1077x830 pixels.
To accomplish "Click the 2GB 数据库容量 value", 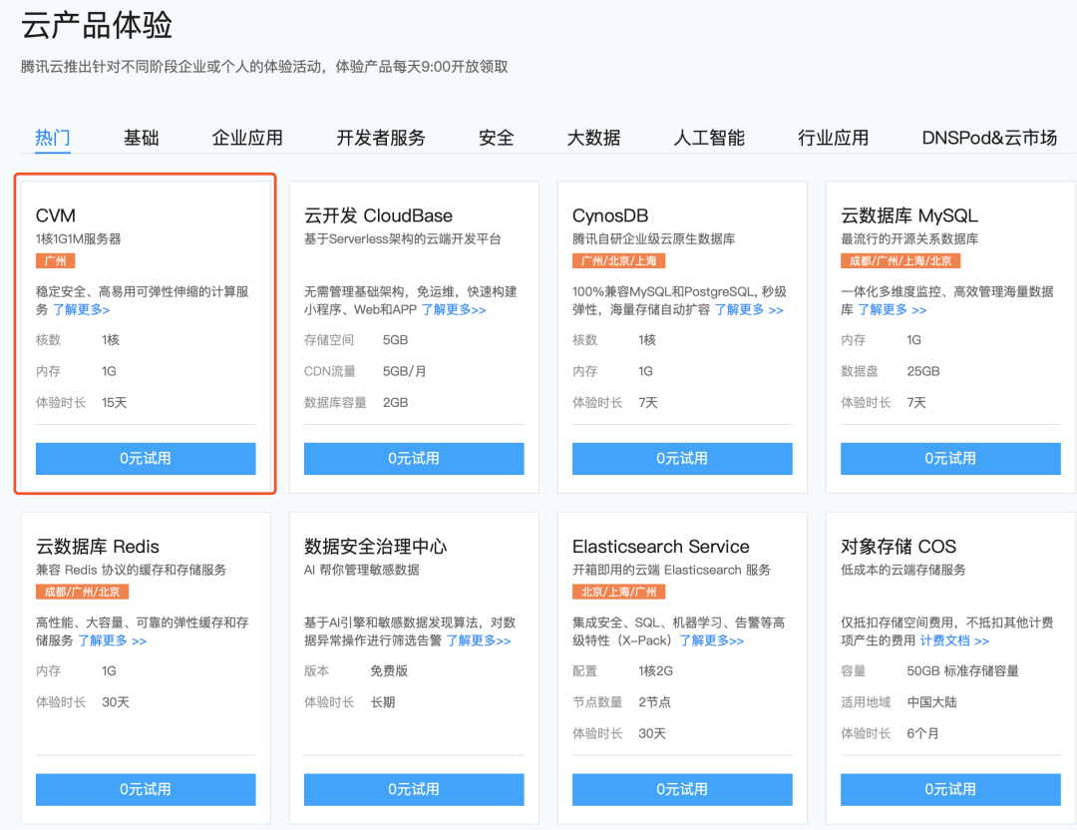I will (396, 403).
